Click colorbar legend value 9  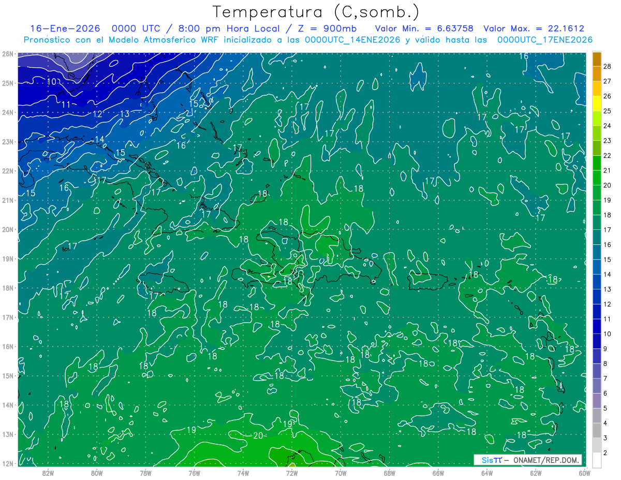click(x=605, y=349)
